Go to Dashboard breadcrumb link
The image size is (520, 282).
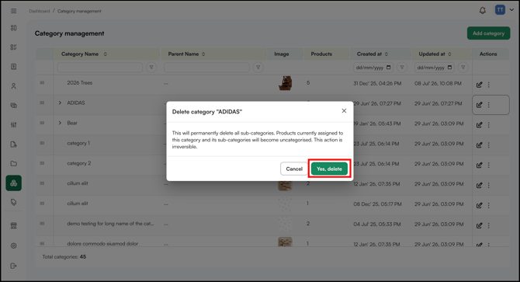tap(39, 11)
